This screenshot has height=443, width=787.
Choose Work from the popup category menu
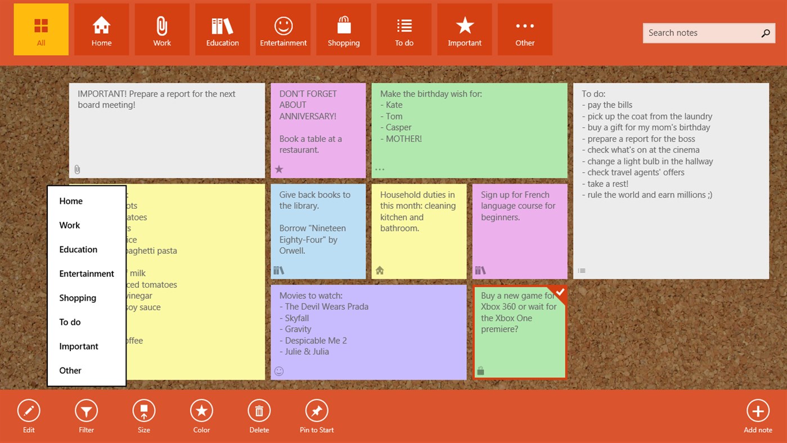click(x=69, y=225)
